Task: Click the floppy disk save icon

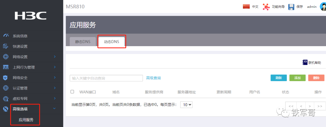Action: click(x=291, y=7)
